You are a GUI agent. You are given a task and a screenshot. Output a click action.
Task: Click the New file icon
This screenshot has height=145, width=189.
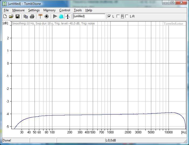(5, 16)
